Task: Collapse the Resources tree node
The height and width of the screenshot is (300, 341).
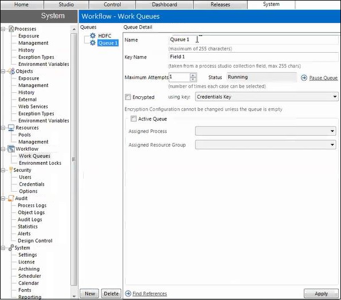Action: (x=3, y=128)
